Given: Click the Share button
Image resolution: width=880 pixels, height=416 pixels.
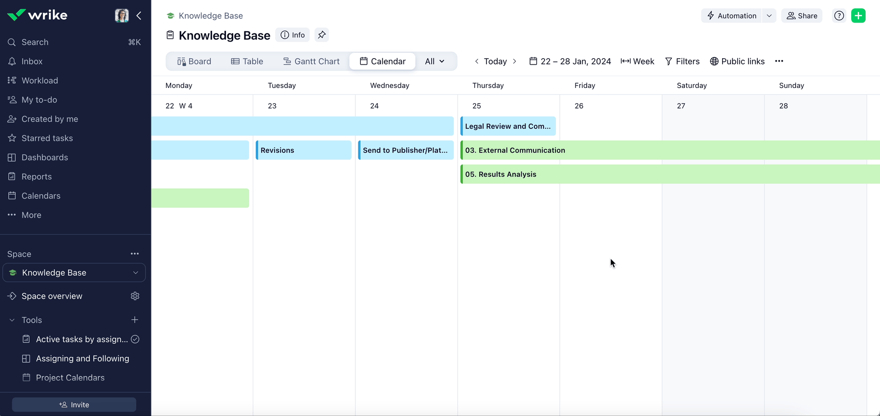Looking at the screenshot, I should pos(802,16).
